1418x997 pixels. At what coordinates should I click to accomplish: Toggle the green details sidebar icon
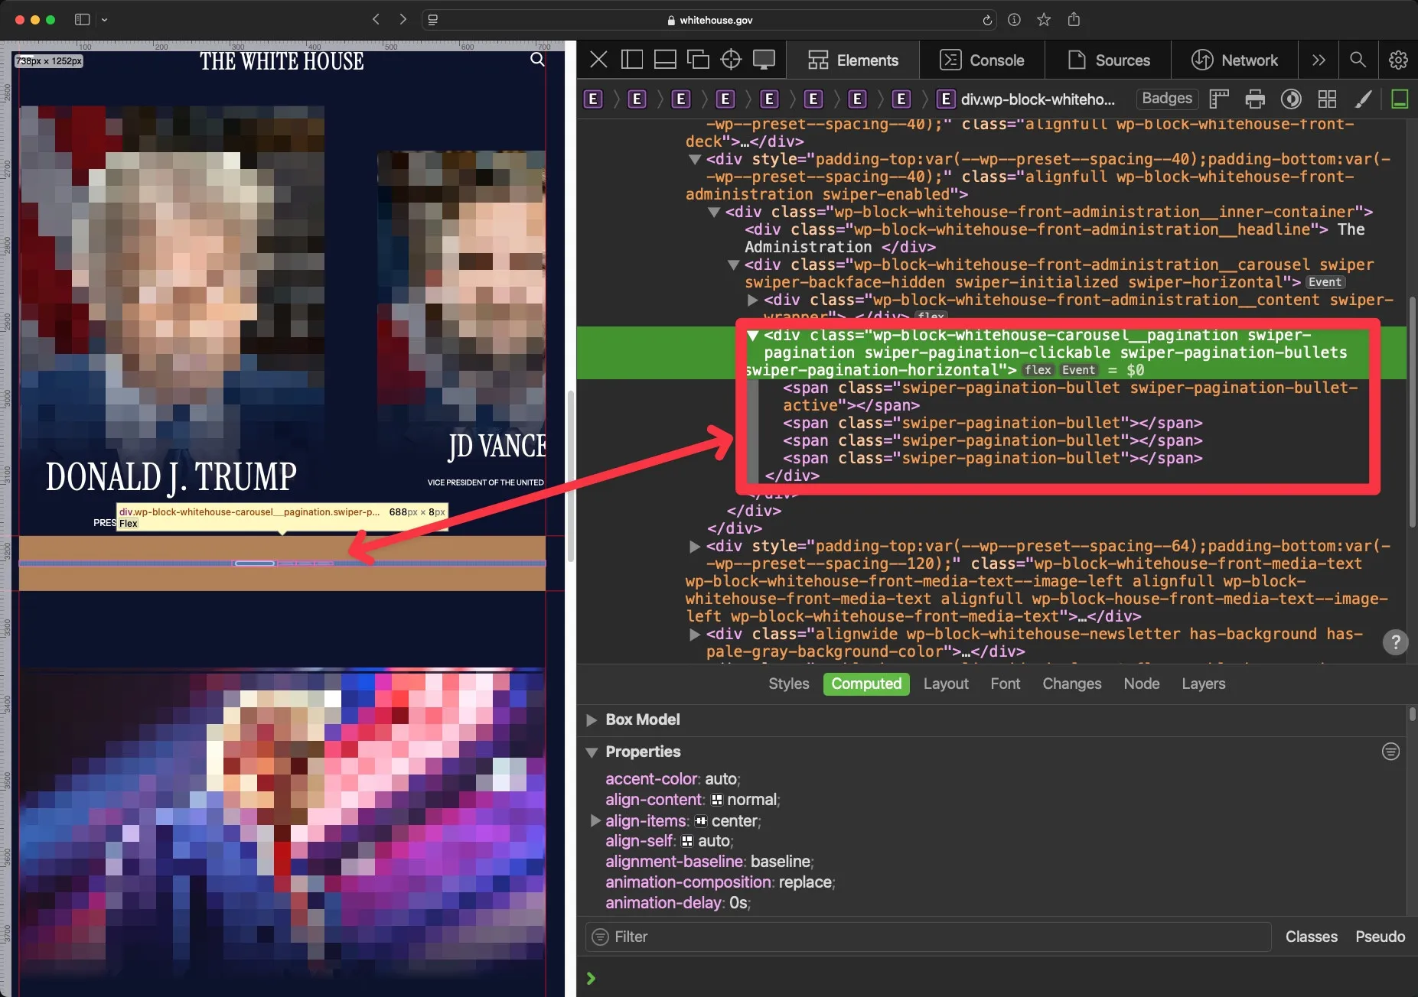pos(1400,99)
